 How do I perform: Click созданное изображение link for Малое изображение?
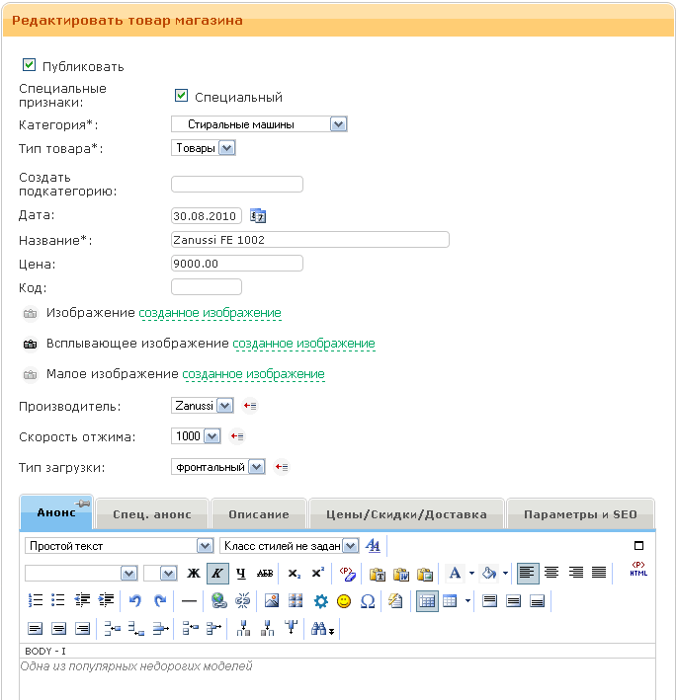point(253,374)
